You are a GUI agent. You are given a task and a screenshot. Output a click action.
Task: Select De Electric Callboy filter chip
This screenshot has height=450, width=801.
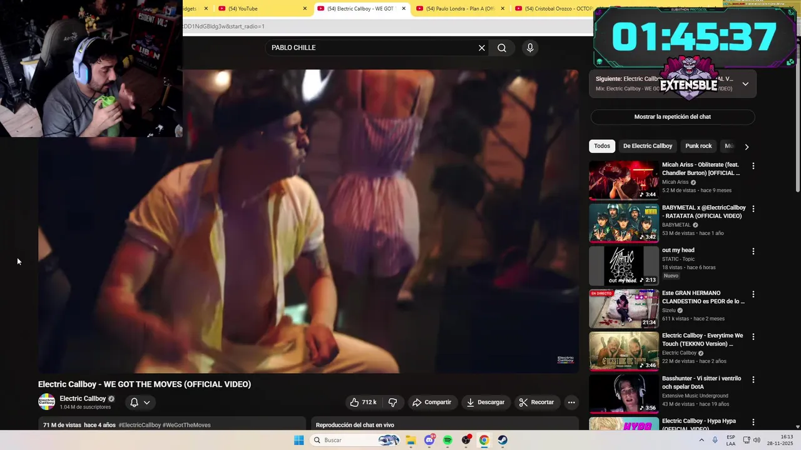click(648, 146)
